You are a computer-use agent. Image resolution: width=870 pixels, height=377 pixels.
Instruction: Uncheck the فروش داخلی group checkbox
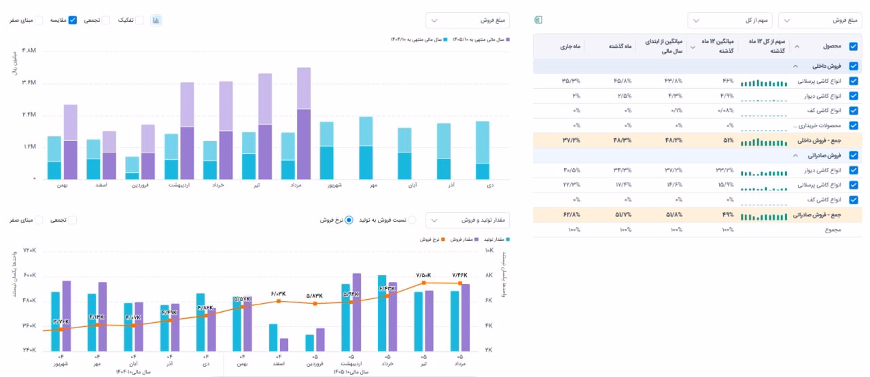(854, 66)
